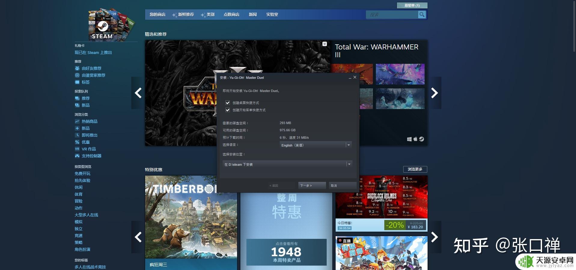
Task: Click the Total War: WARHAMMER III title
Action: click(376, 51)
